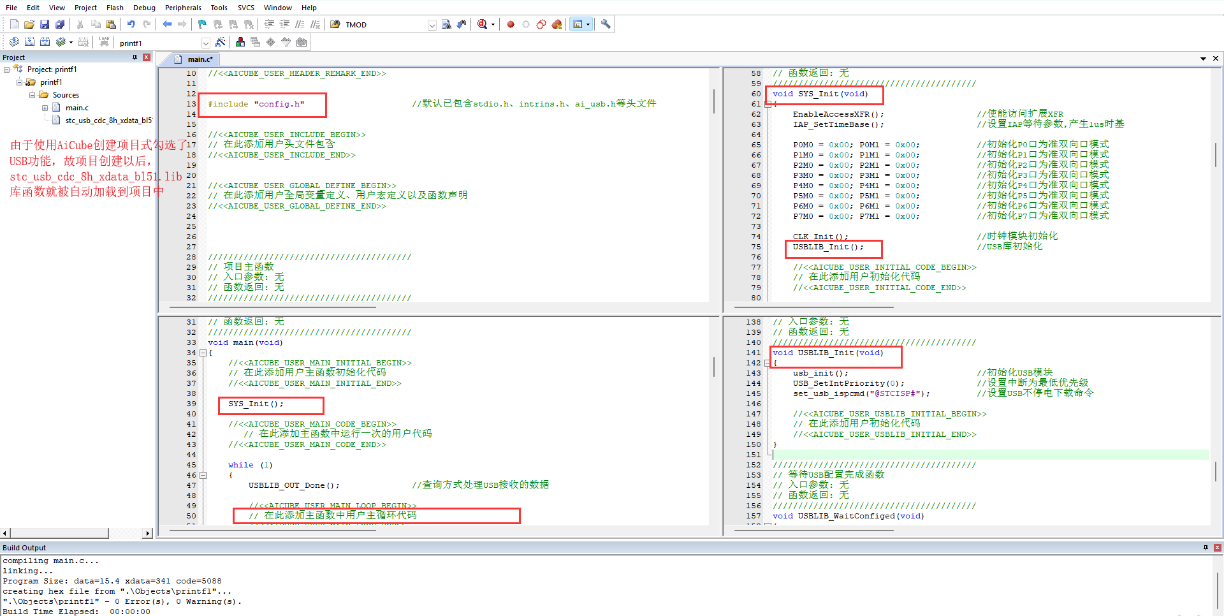
Task: Collapse Project: printf1 tree root
Action: [x=7, y=70]
